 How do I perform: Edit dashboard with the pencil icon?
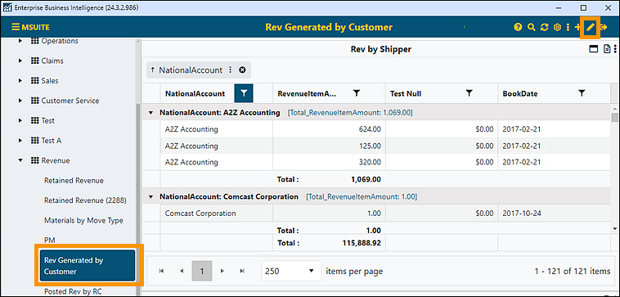[591, 27]
